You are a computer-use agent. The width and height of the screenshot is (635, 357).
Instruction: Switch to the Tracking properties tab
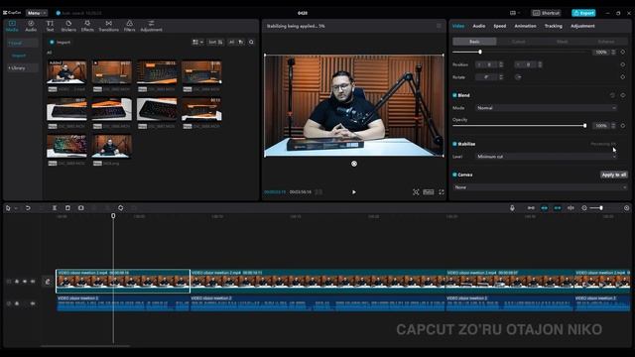[x=554, y=26]
